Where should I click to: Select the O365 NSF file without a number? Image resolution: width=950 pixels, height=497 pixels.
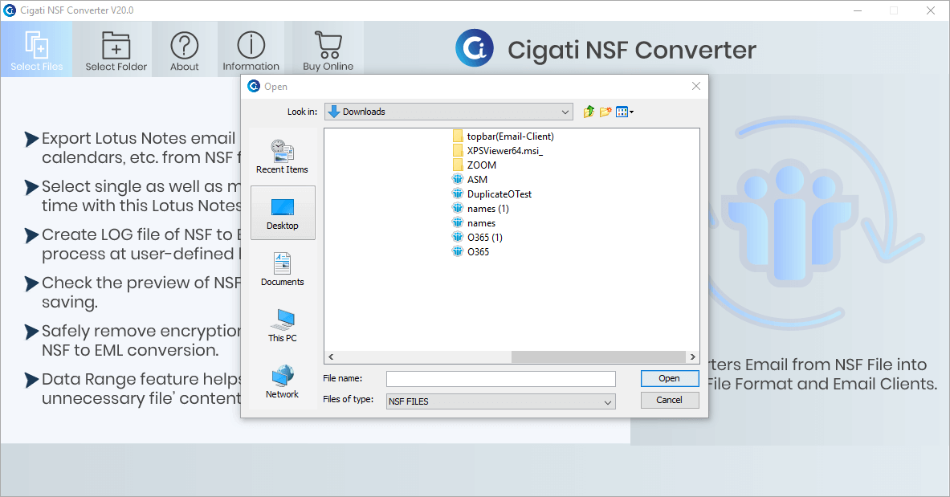point(471,251)
